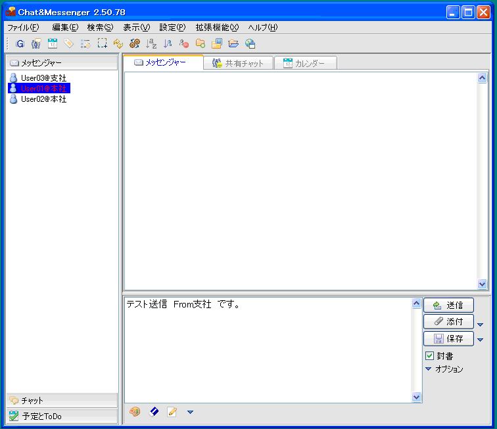Open the shared chat people toolbar icon
Image resolution: width=497 pixels, height=429 pixels.
point(35,43)
